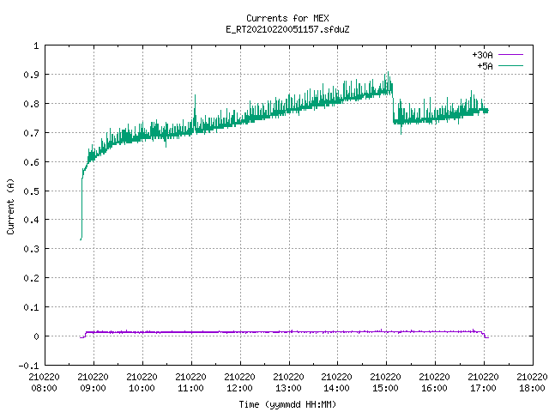Click the x-axis label 210220 13:00
The height and width of the screenshot is (412, 549).
(288, 383)
